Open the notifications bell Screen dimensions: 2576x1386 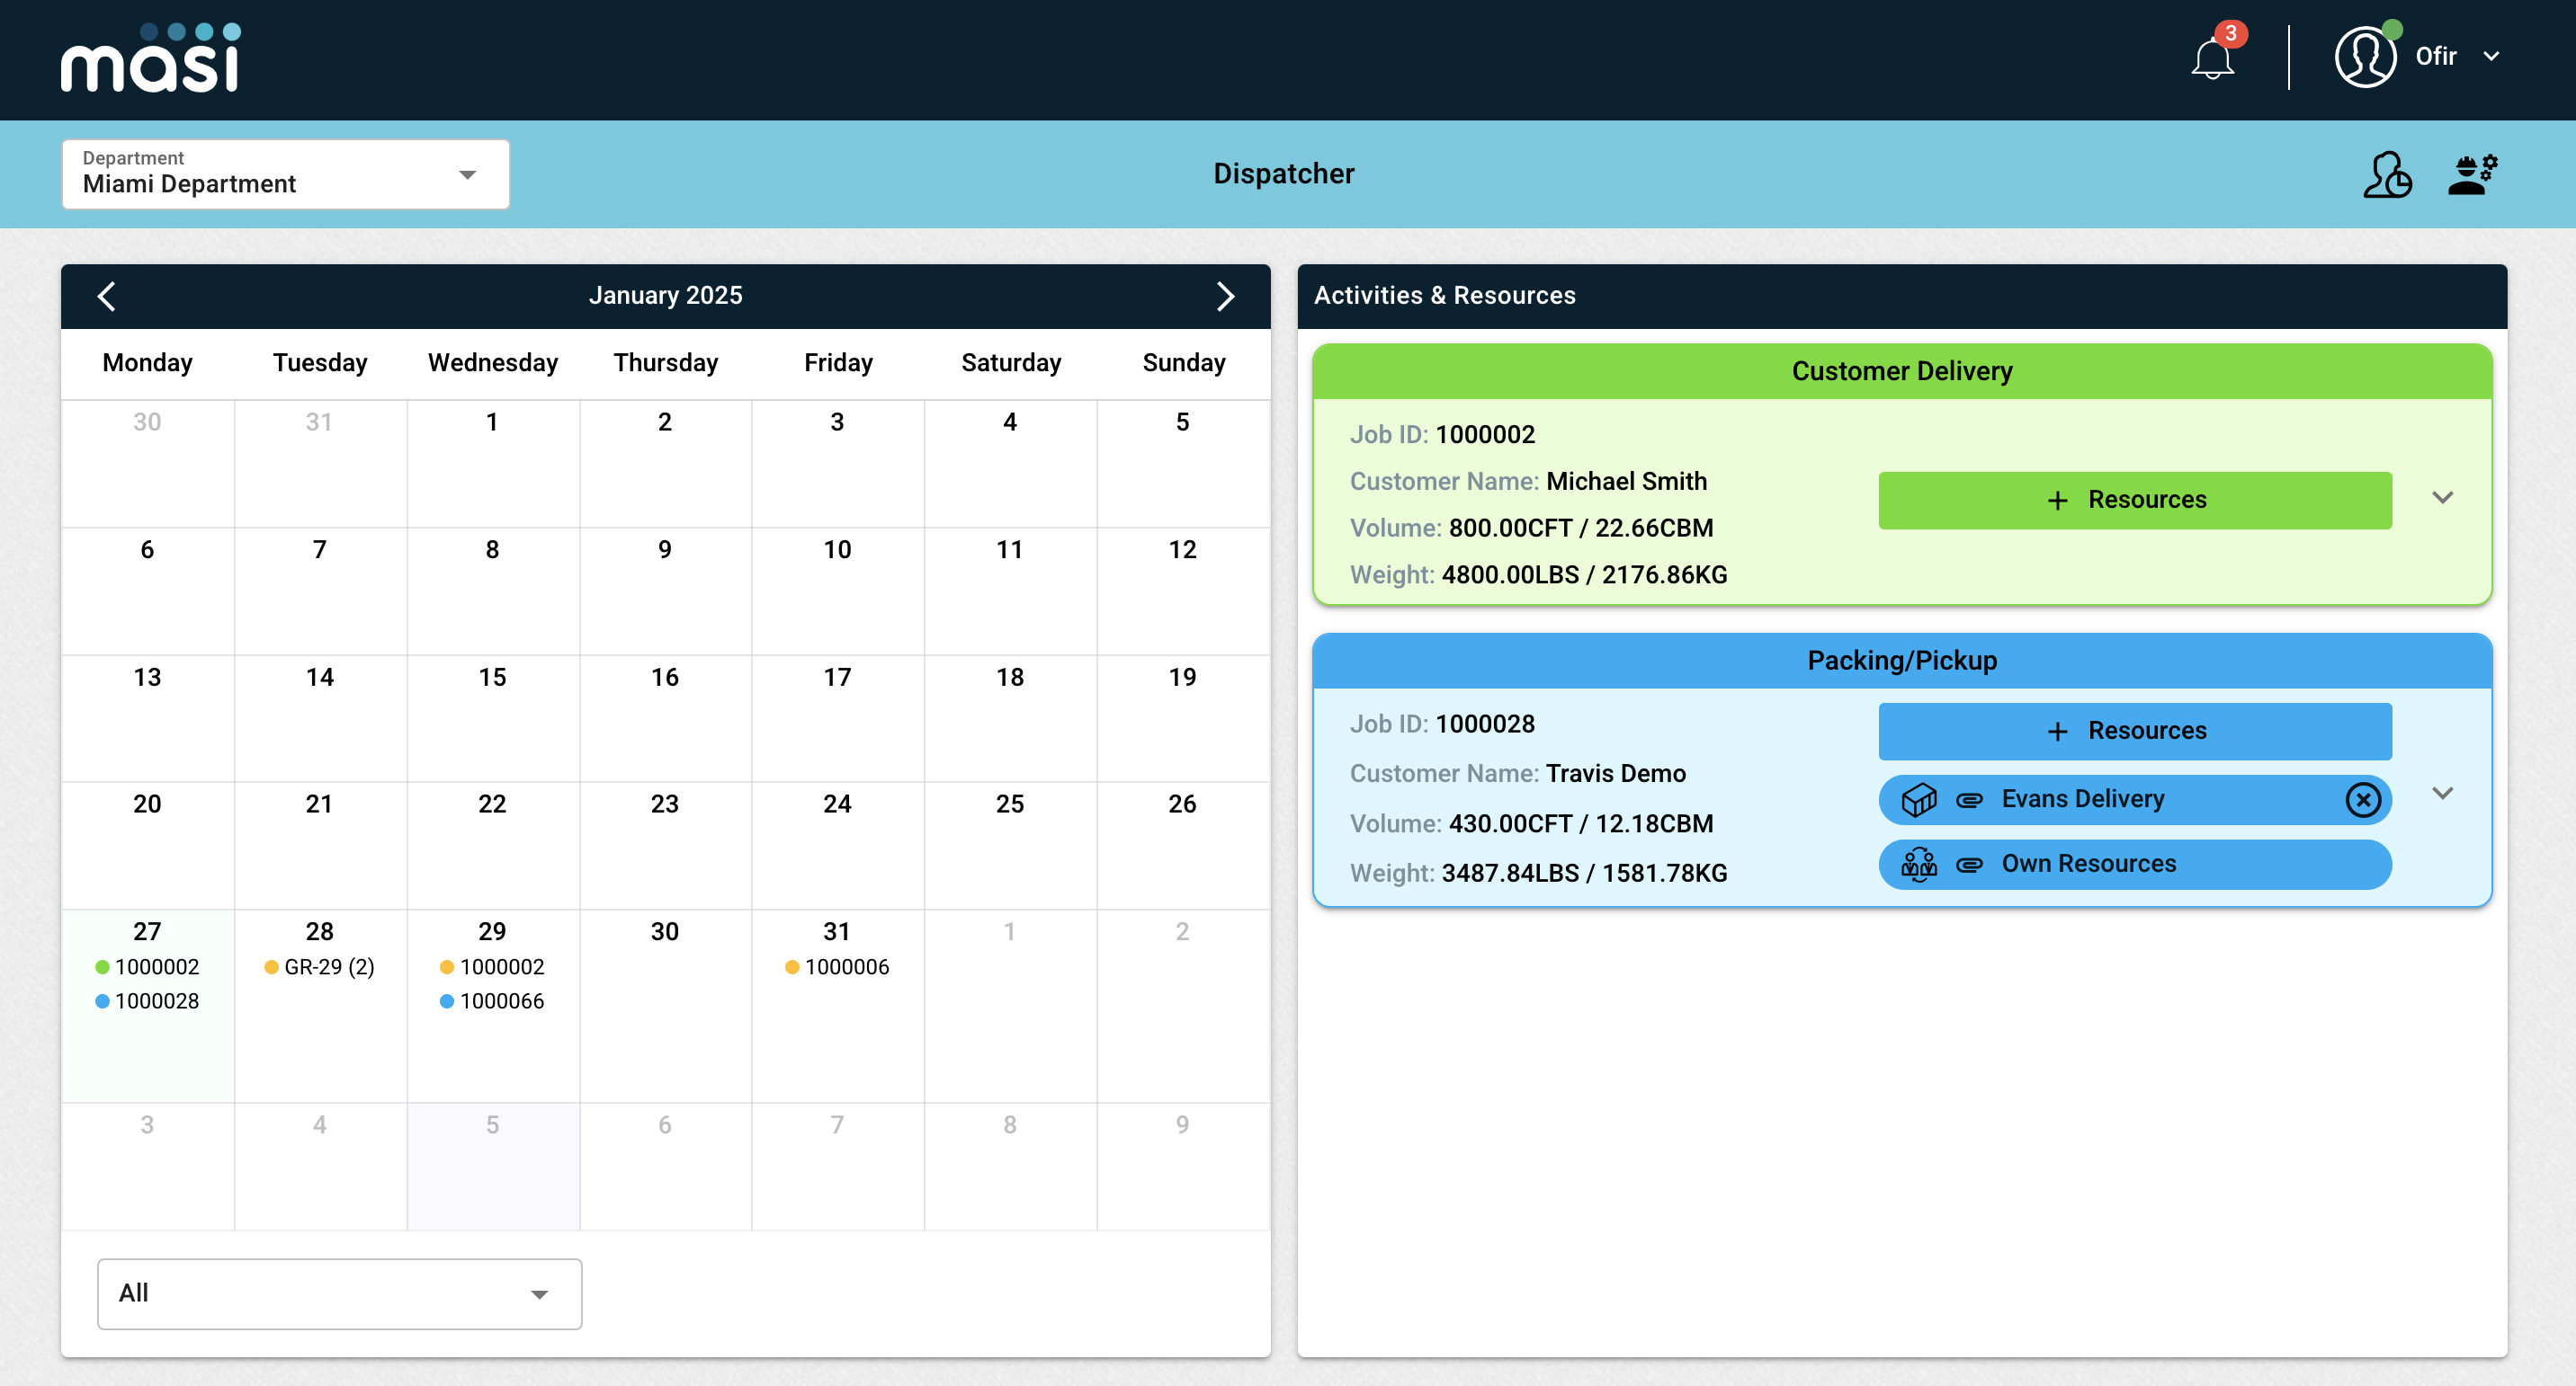point(2212,58)
